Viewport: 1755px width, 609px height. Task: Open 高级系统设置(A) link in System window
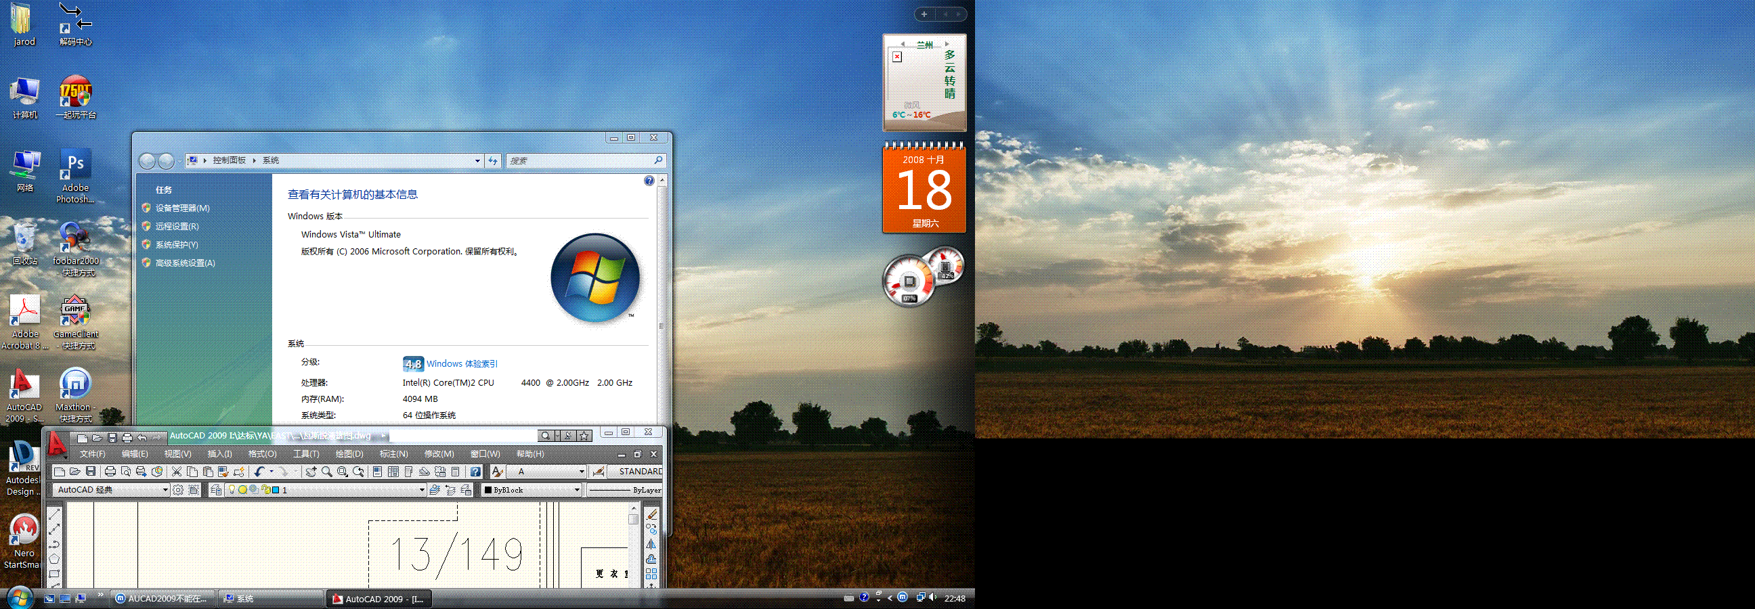(186, 263)
